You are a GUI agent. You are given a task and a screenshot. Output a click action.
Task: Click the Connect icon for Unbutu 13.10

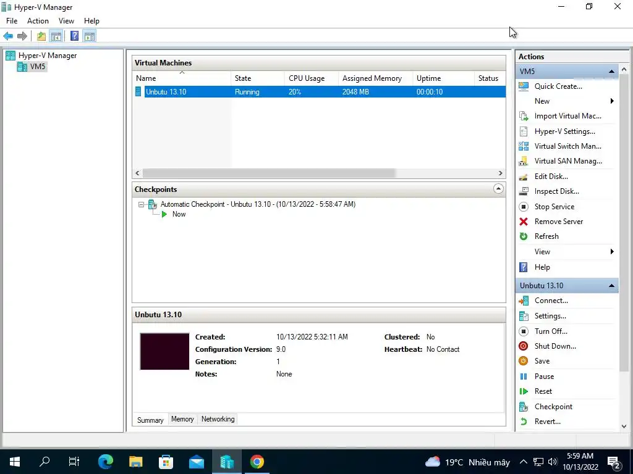point(524,301)
